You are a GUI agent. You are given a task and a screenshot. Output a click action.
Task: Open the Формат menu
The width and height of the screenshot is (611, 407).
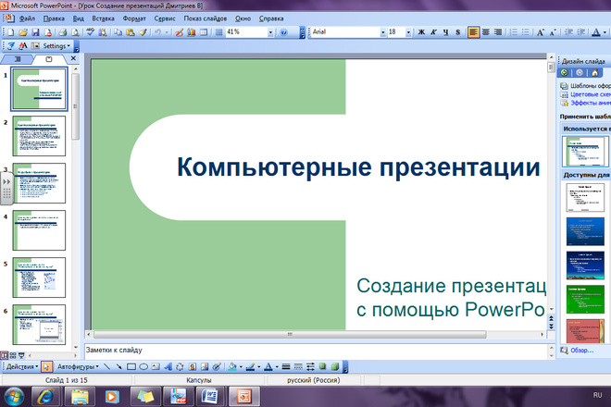pos(134,18)
